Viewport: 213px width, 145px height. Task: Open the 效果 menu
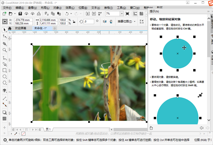pos(70,7)
